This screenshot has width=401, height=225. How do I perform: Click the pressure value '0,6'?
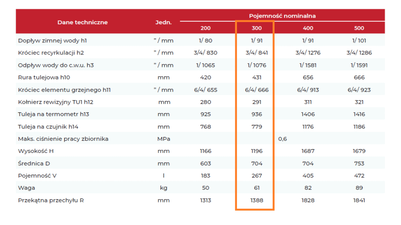click(282, 139)
